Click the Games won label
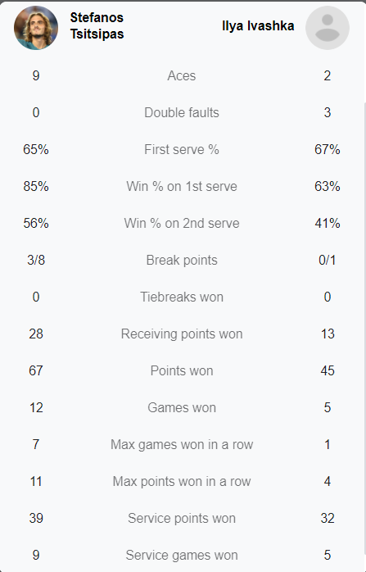The image size is (366, 572). (x=182, y=407)
